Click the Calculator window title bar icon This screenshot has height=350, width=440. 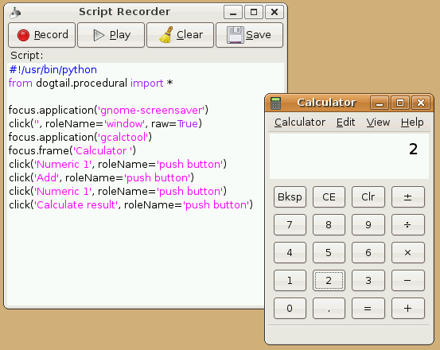[275, 103]
